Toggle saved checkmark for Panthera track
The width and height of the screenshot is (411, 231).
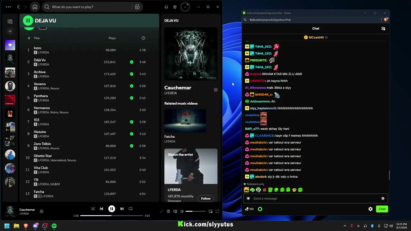pos(132,98)
